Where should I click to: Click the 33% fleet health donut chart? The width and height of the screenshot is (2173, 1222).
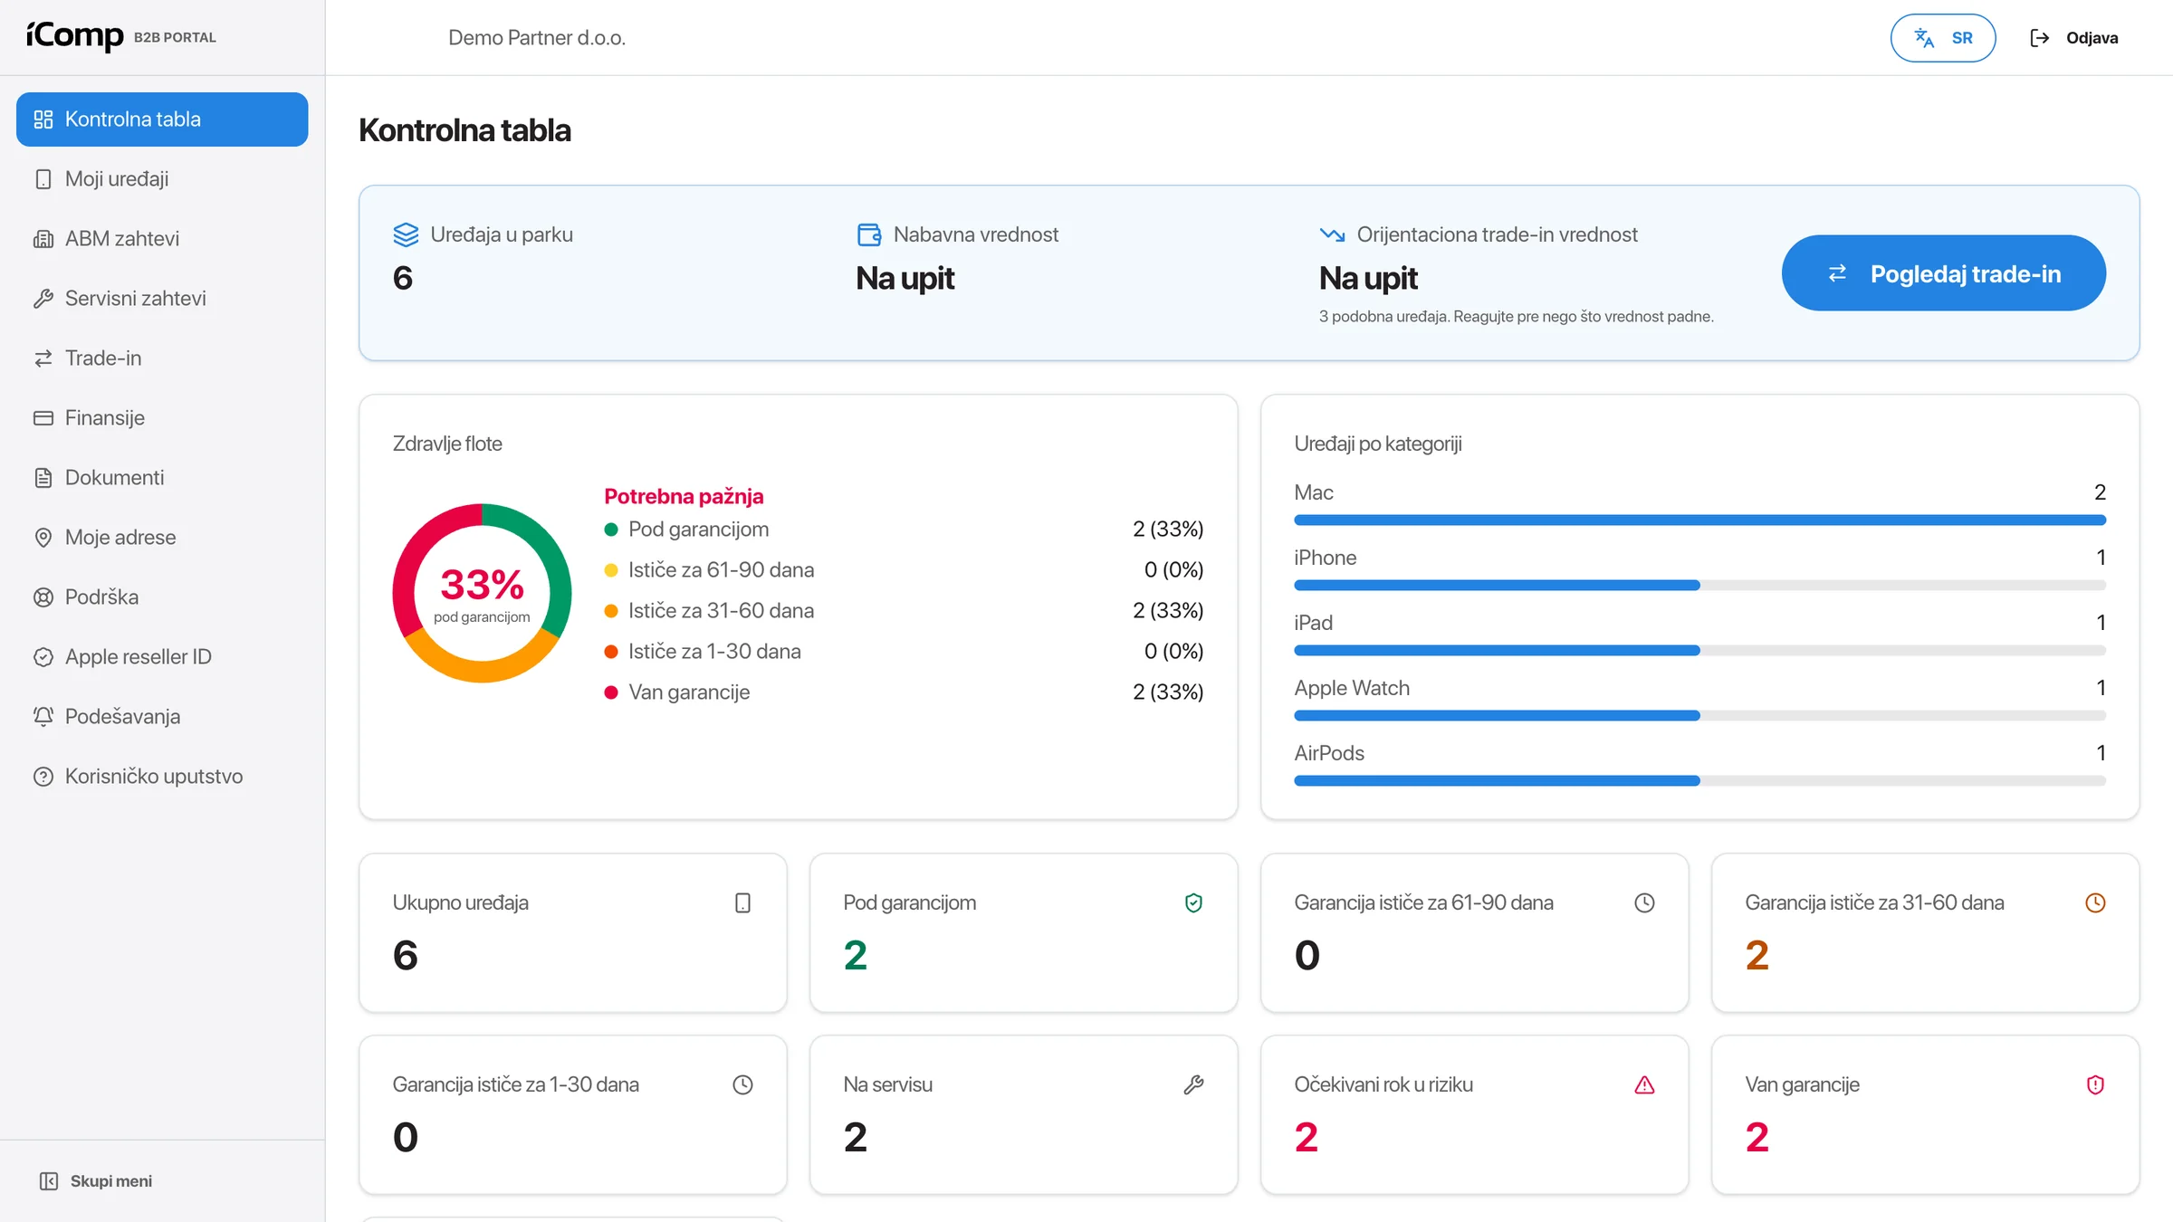pos(482,594)
